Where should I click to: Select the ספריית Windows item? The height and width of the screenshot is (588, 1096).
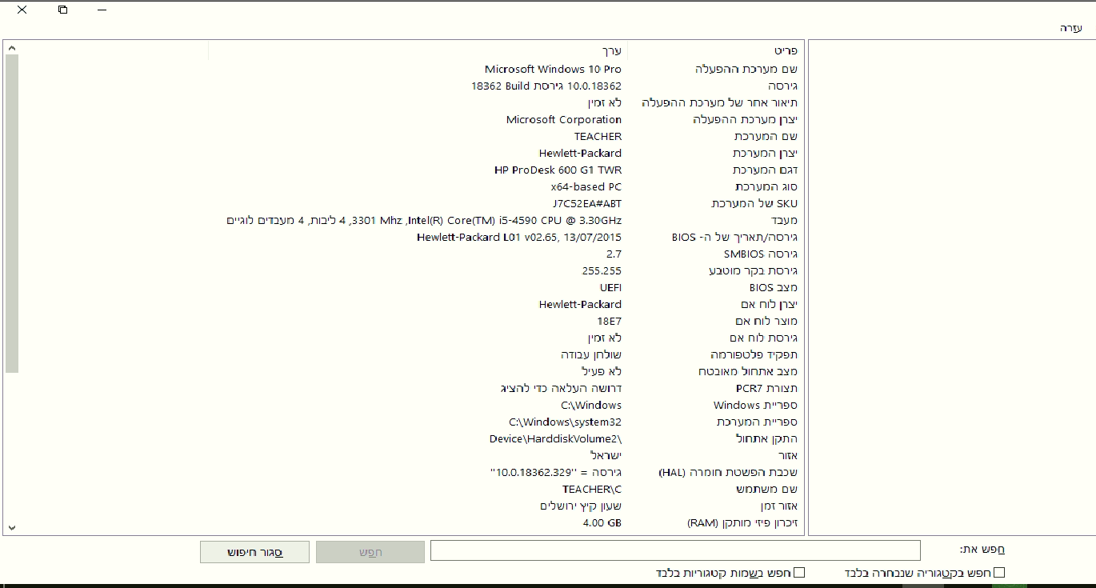coord(755,406)
